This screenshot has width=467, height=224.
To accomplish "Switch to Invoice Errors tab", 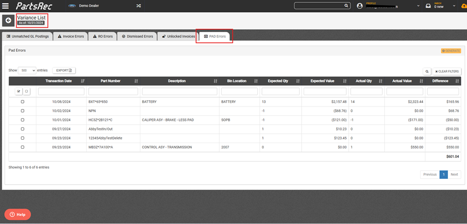I will [71, 36].
